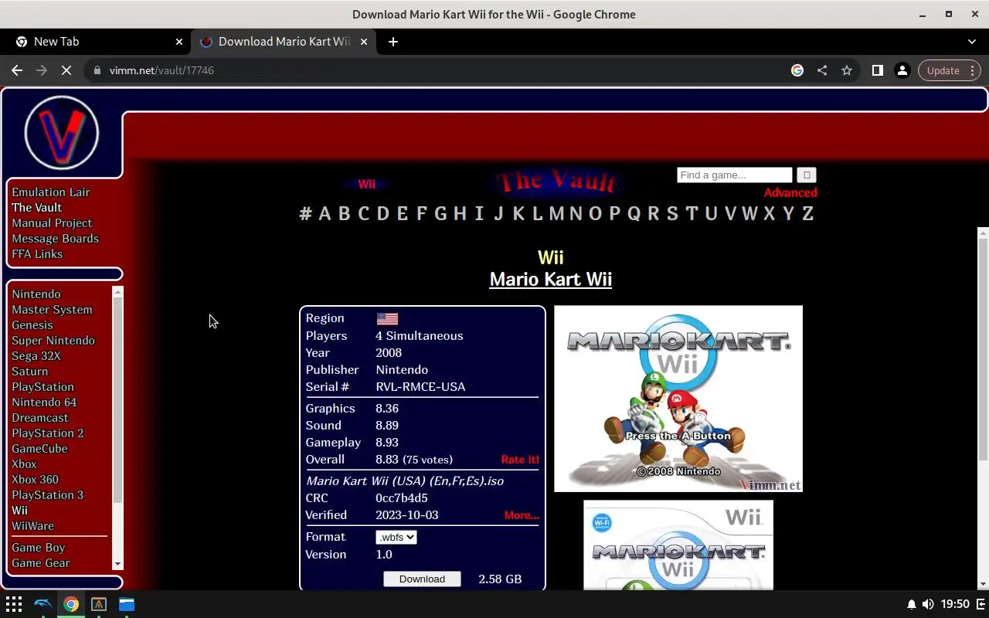989x618 pixels.
Task: Click the Chrome icon in the taskbar
Action: (71, 604)
